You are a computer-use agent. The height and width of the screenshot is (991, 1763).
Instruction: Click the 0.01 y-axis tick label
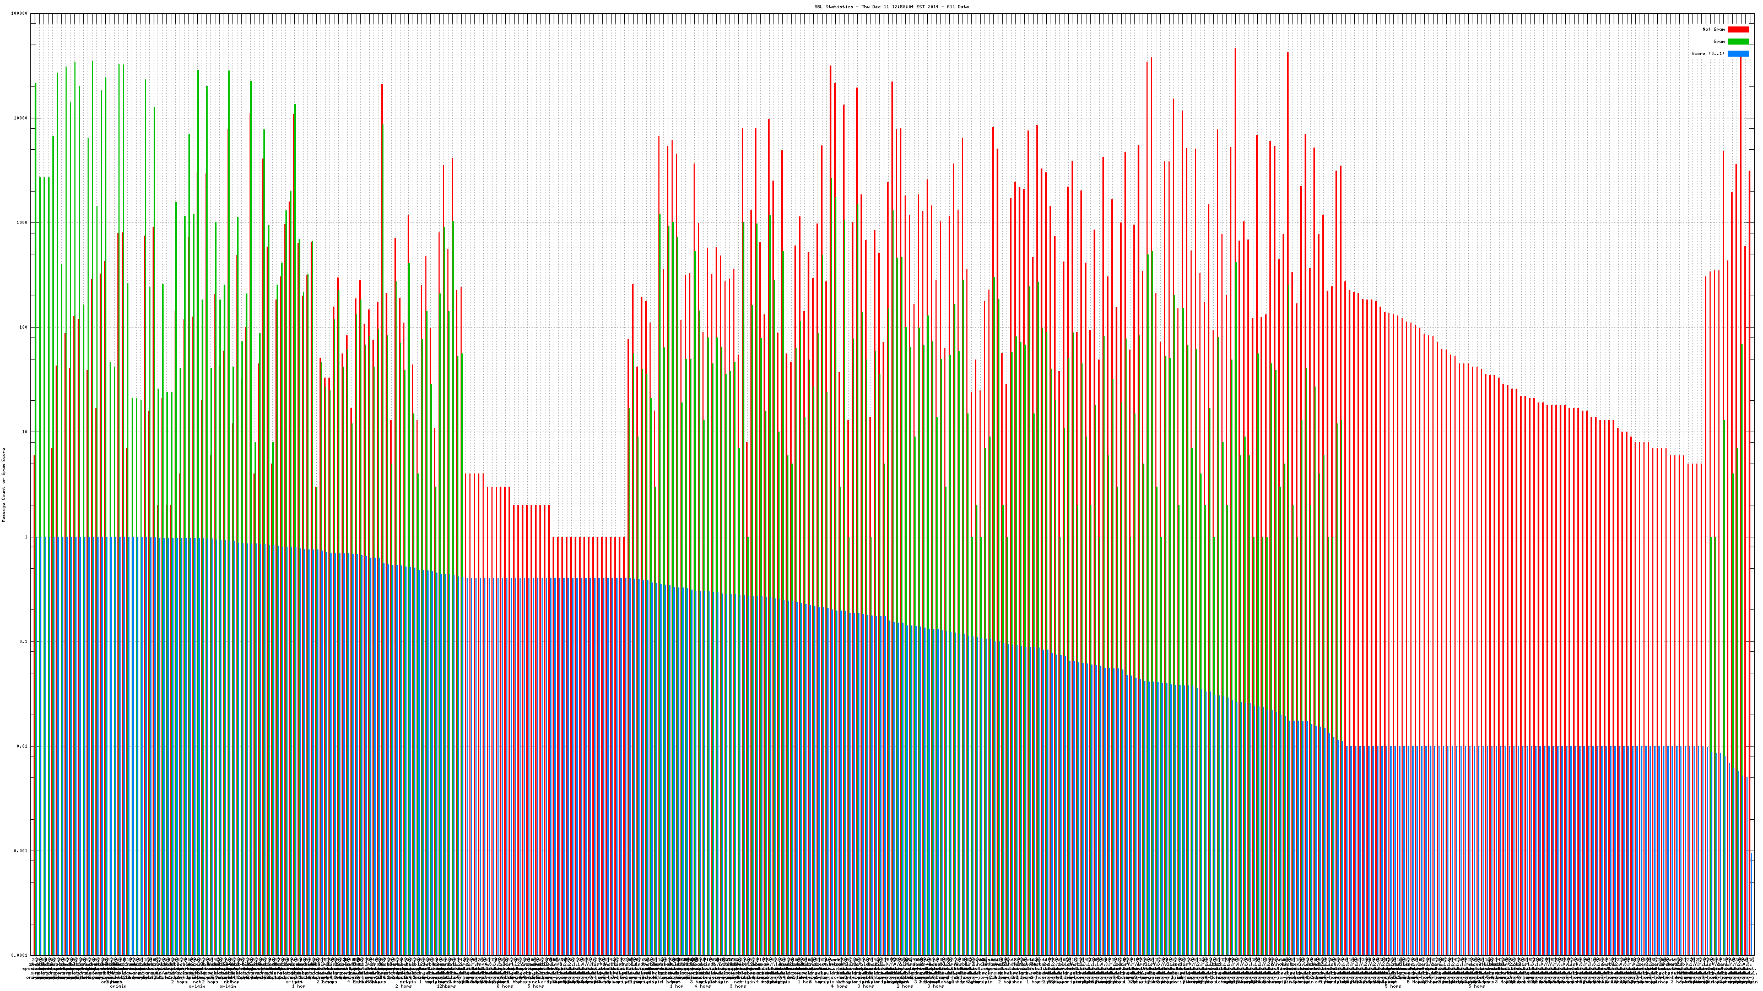click(x=23, y=746)
